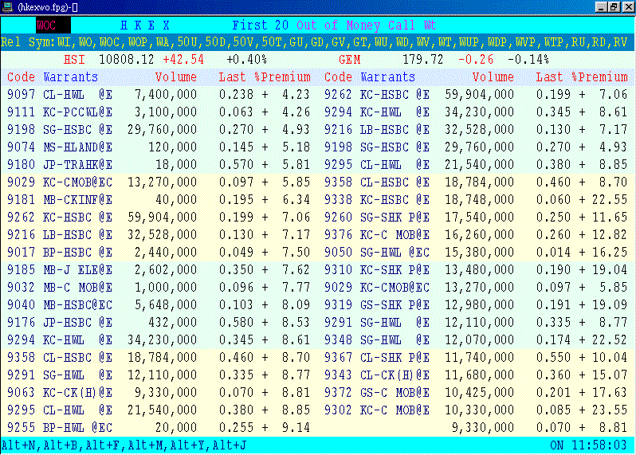This screenshot has height=455, width=636.
Task: Select WUP in the Rel Sym list
Action: click(469, 42)
